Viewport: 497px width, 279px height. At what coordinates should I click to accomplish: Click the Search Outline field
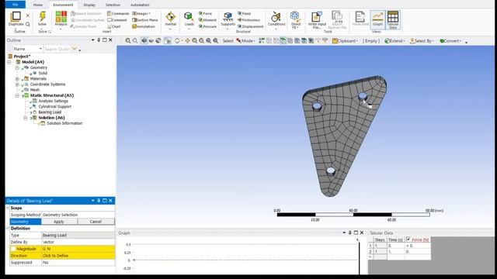pyautogui.click(x=57, y=49)
